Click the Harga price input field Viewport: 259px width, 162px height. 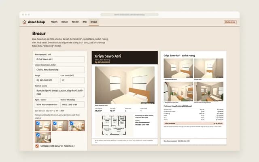point(47,80)
